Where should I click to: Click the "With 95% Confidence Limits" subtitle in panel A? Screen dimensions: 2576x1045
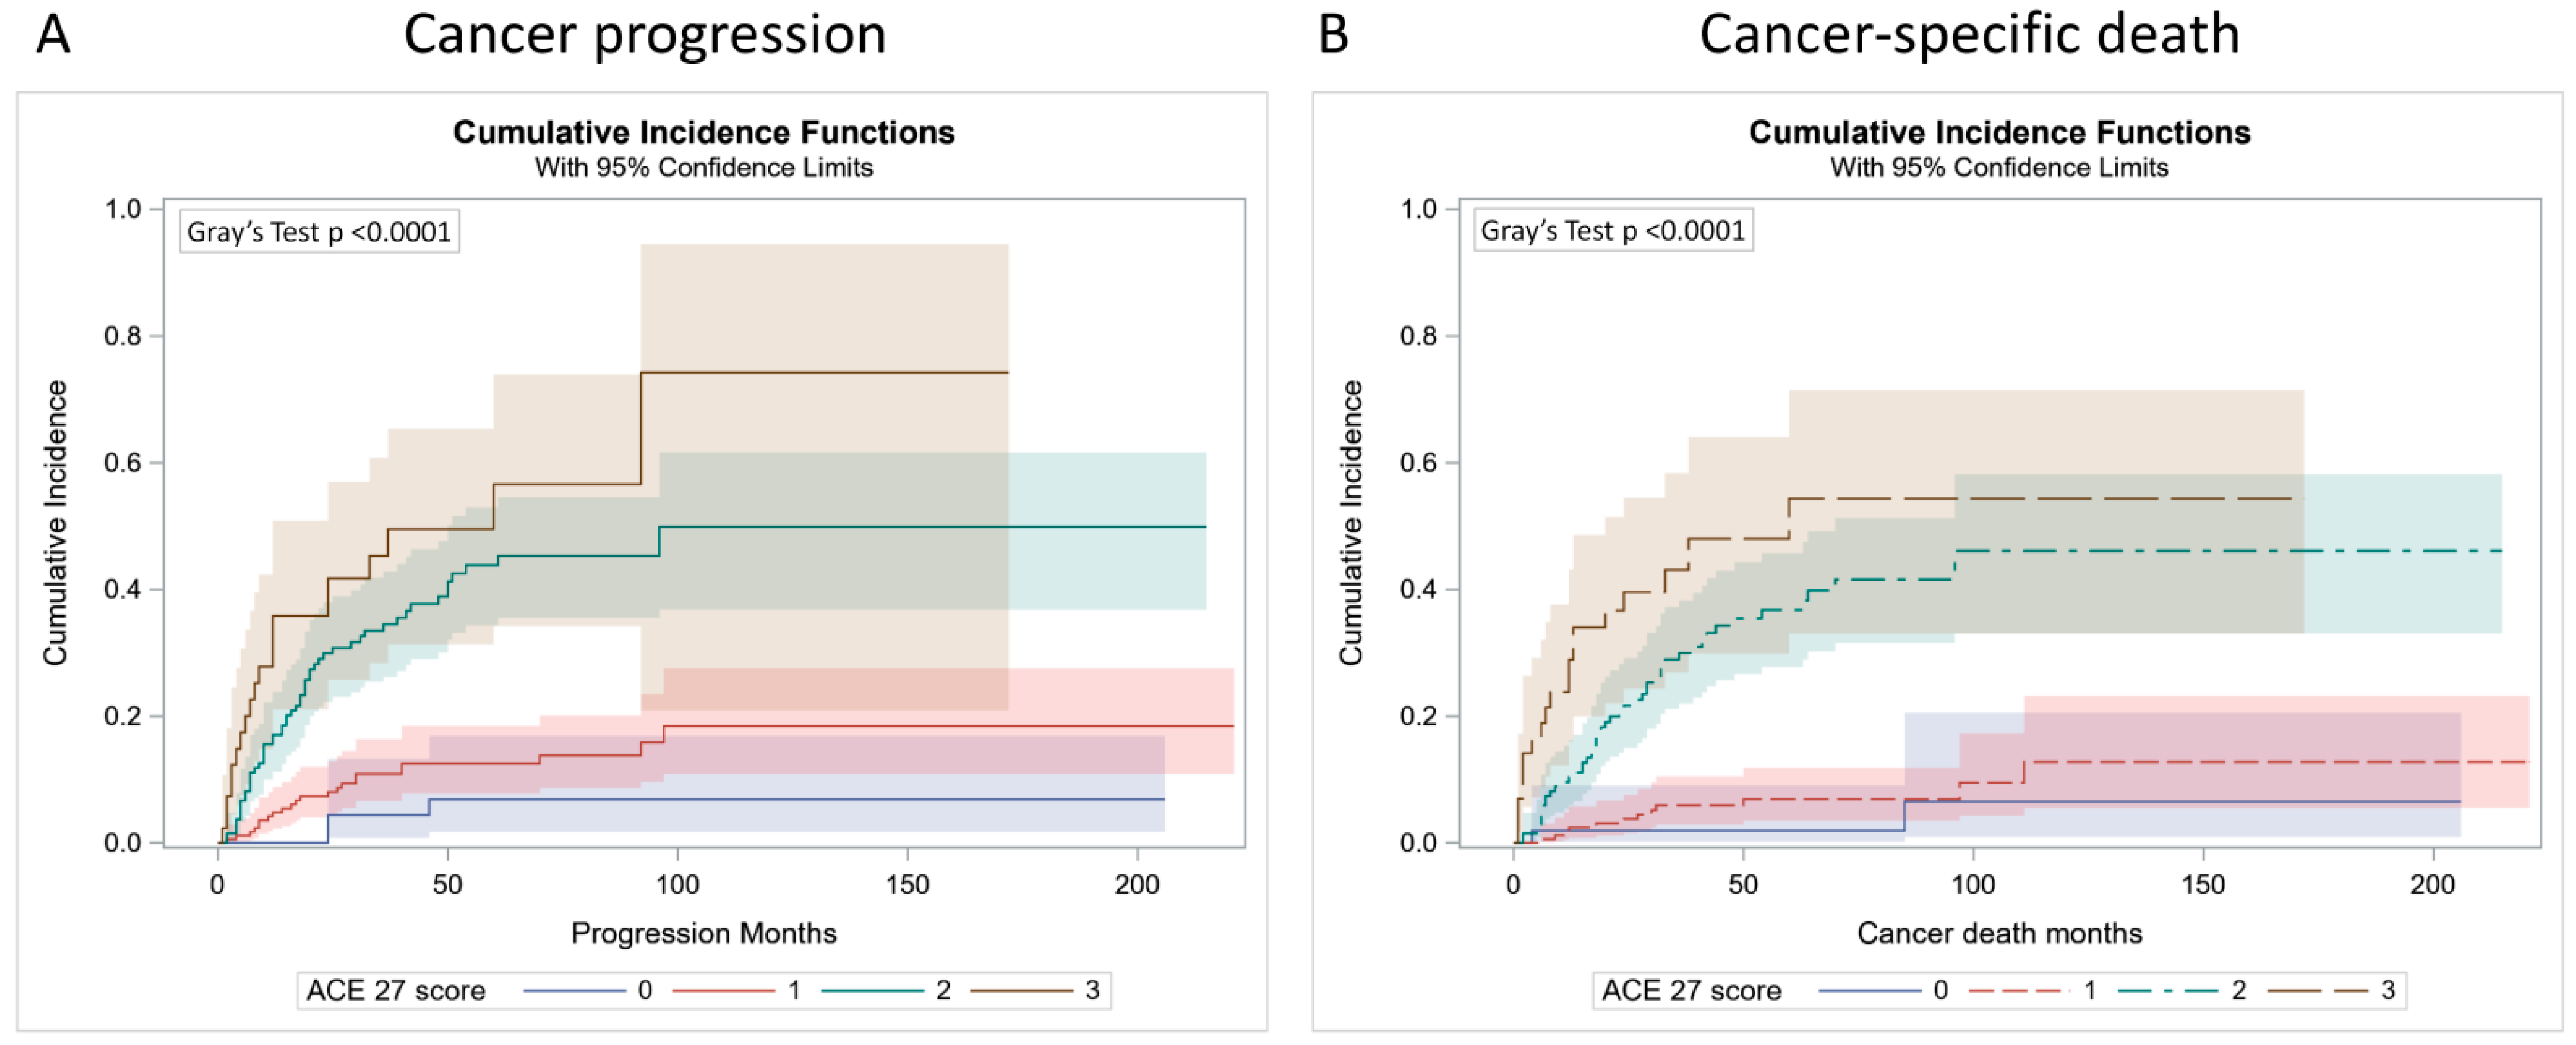704,167
